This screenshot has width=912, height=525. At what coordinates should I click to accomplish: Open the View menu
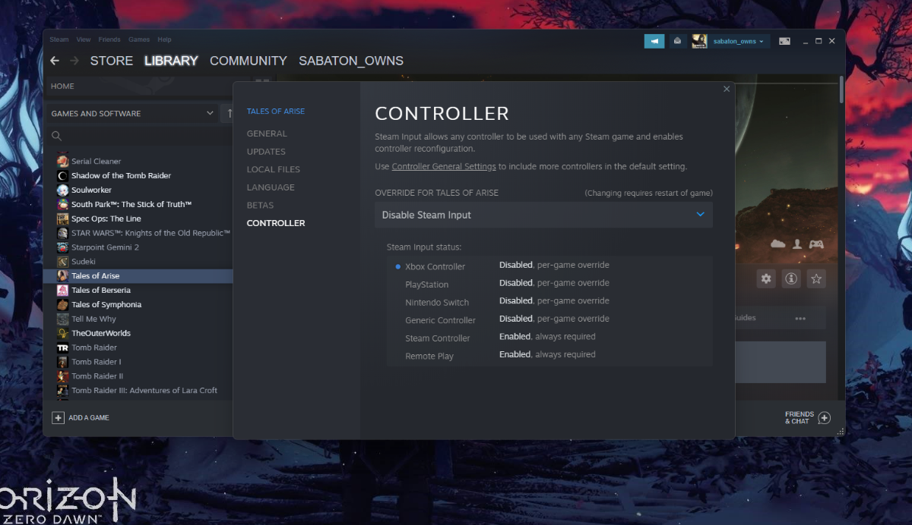click(84, 39)
